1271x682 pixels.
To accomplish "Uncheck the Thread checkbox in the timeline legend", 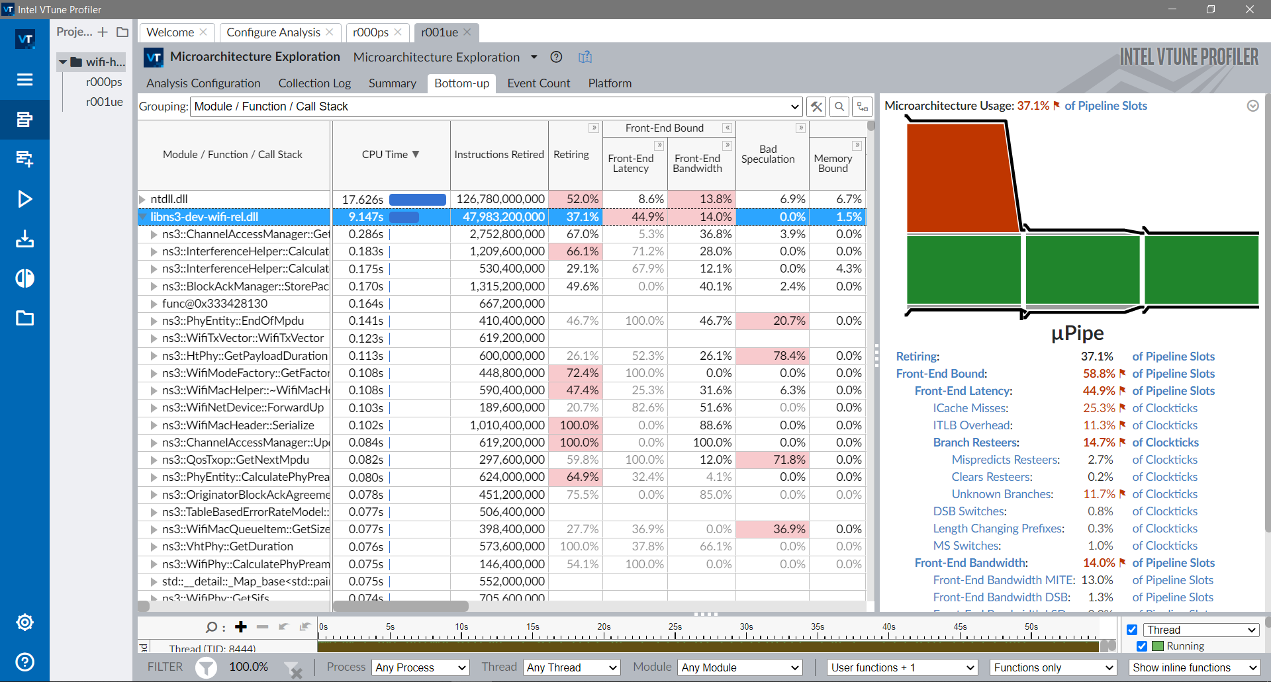I will click(x=1132, y=630).
